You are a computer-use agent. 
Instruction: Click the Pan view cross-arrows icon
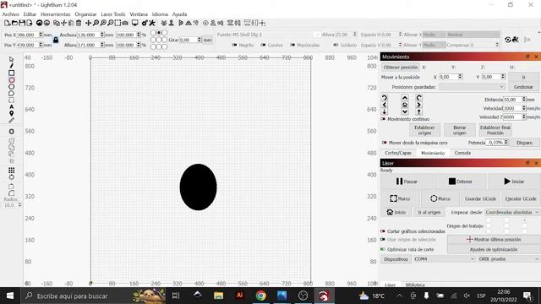coord(88,23)
